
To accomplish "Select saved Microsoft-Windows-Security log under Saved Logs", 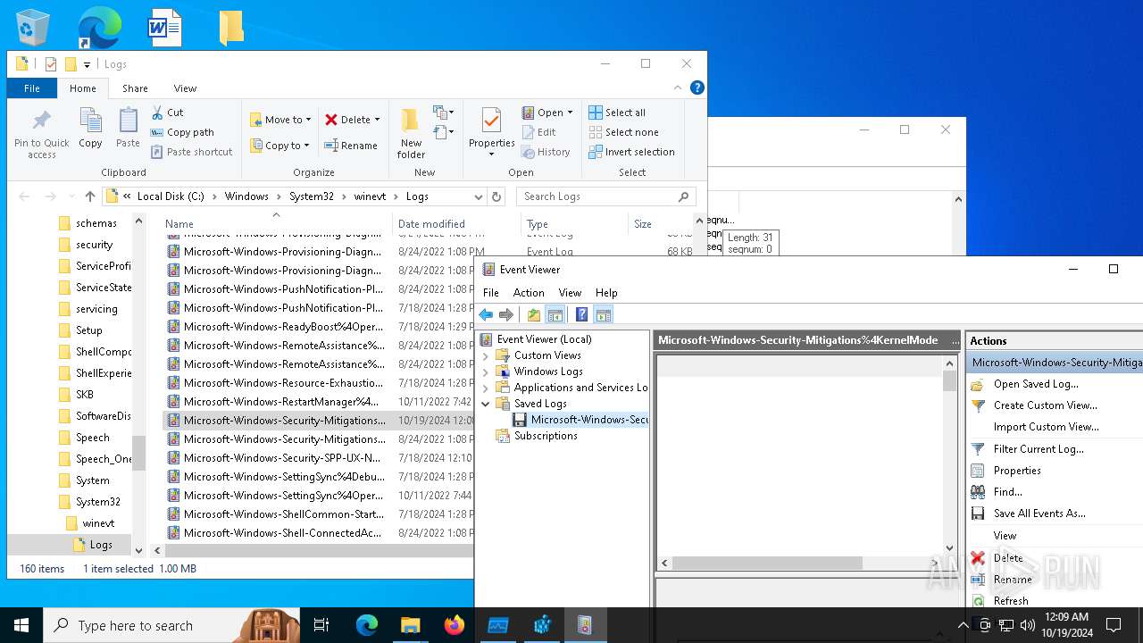I will [x=589, y=420].
